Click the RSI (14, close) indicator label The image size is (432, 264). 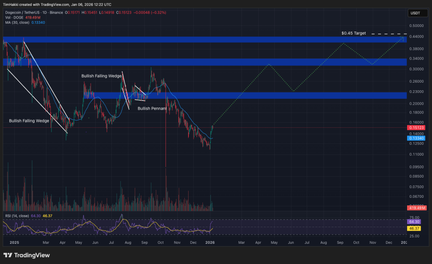[16, 216]
